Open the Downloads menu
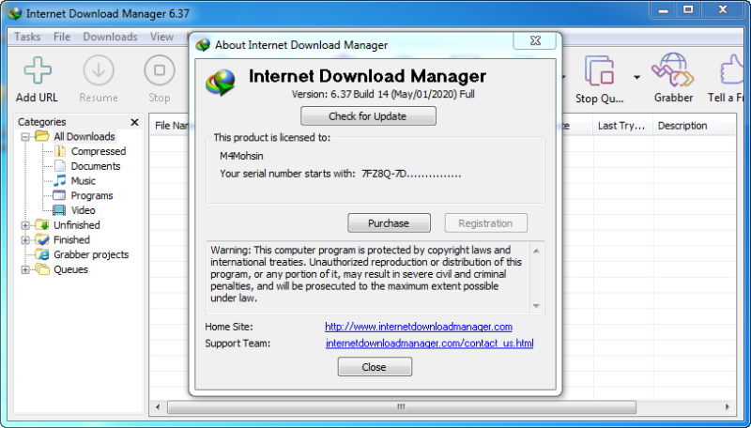The width and height of the screenshot is (751, 428). pos(110,37)
